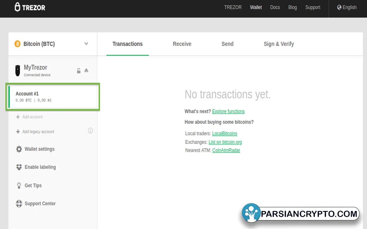Image resolution: width=367 pixels, height=229 pixels.
Task: Click Add legacy account in the sidebar
Action: [x=38, y=132]
